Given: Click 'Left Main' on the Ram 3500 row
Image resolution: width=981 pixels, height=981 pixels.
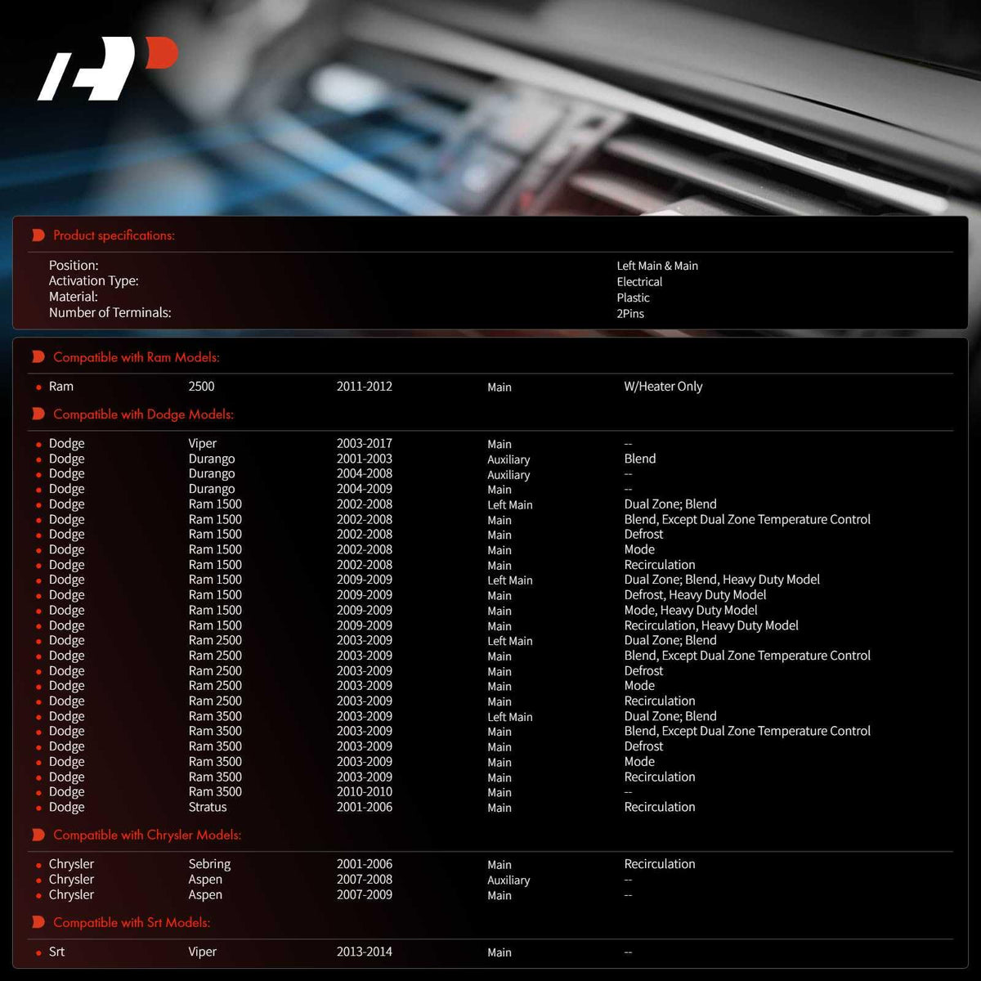Looking at the screenshot, I should [x=510, y=717].
